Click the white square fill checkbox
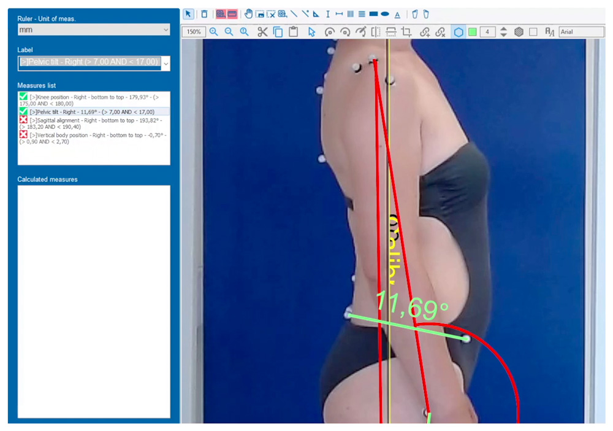 (533, 32)
